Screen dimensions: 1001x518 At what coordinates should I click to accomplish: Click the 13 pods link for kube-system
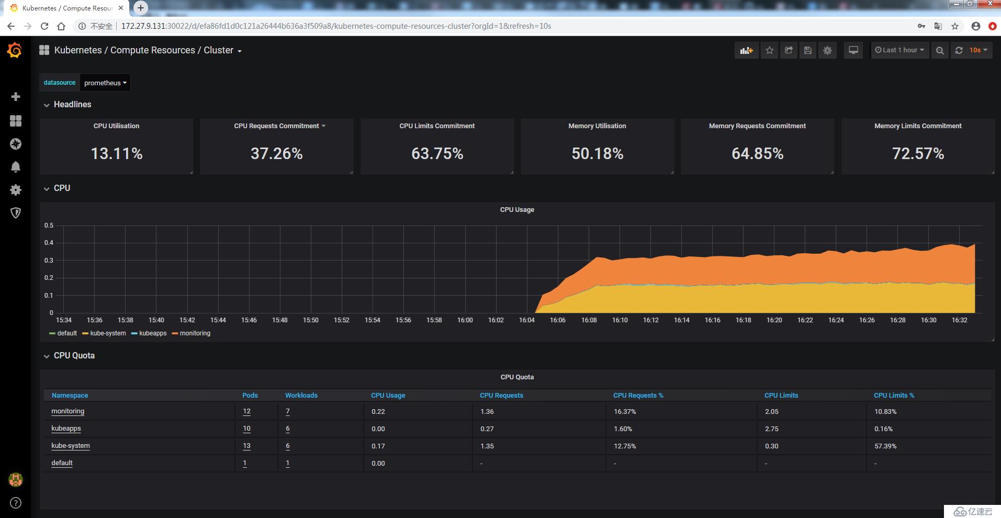click(x=246, y=446)
